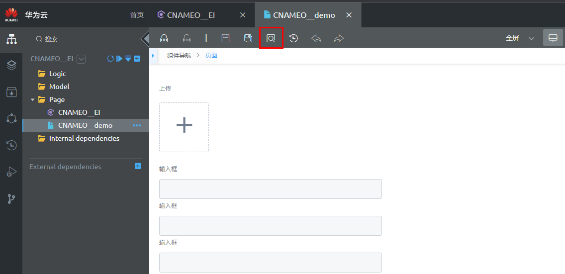The width and height of the screenshot is (565, 274).
Task: Click the single floppy save icon
Action: [226, 38]
